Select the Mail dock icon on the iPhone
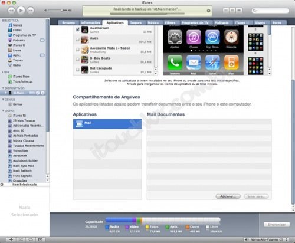 (x=194, y=63)
